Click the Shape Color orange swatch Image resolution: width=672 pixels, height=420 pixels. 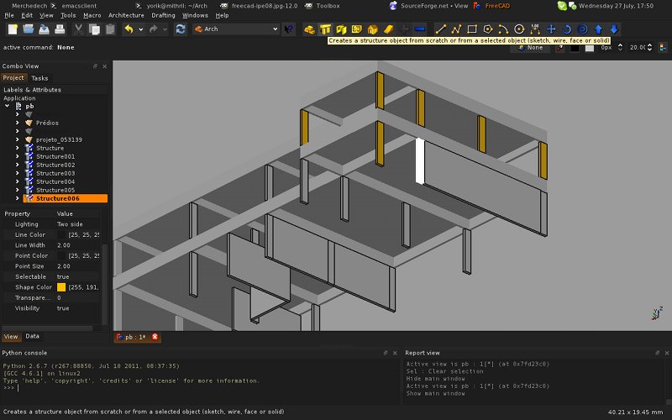(61, 287)
